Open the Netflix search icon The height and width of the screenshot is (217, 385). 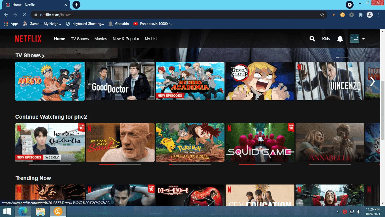tap(312, 39)
